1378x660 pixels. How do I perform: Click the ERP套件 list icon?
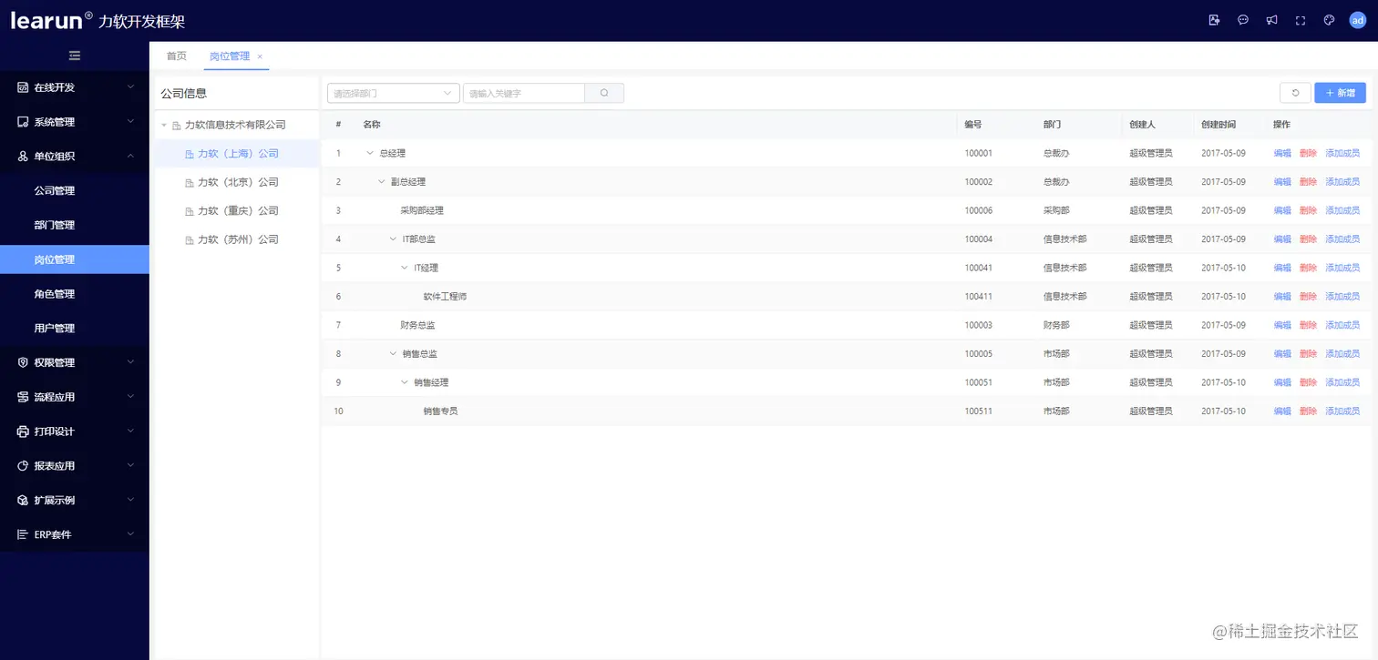click(x=23, y=534)
